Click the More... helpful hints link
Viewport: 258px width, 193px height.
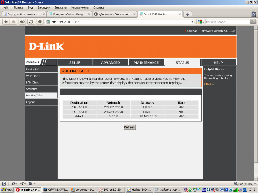(209, 84)
